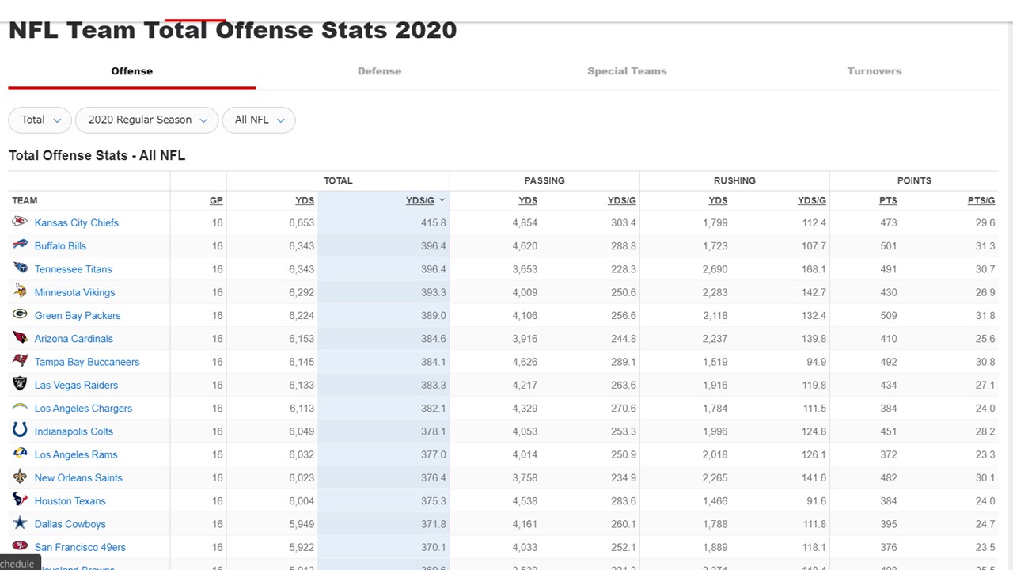Click the Houston Texans logo icon
The height and width of the screenshot is (570, 1013).
tap(20, 500)
